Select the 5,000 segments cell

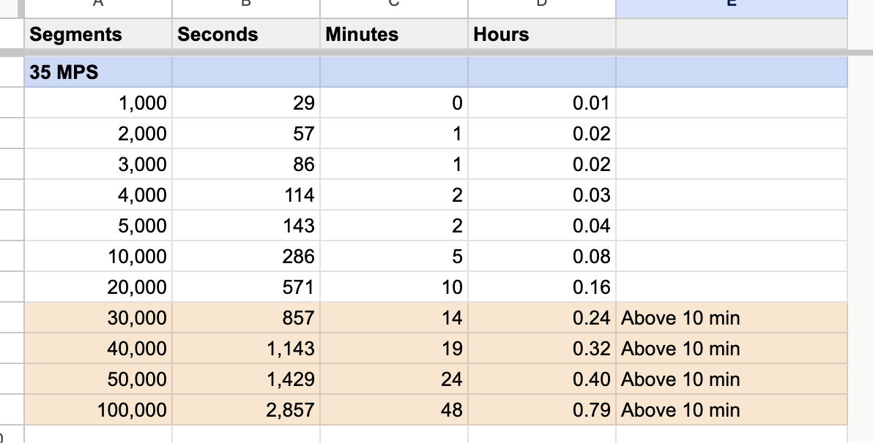pyautogui.click(x=98, y=226)
